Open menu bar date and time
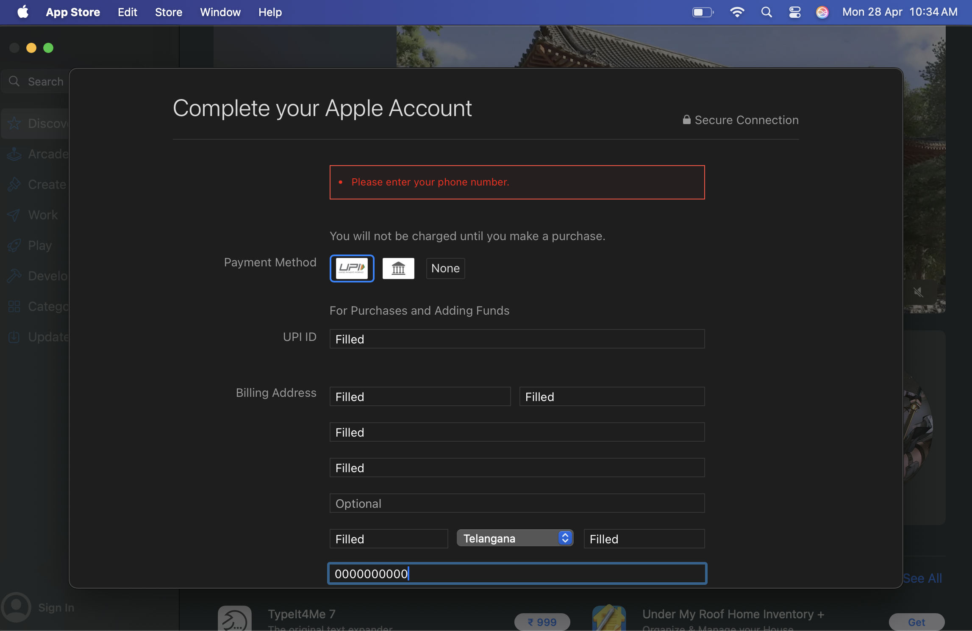Image resolution: width=972 pixels, height=631 pixels. click(x=900, y=12)
